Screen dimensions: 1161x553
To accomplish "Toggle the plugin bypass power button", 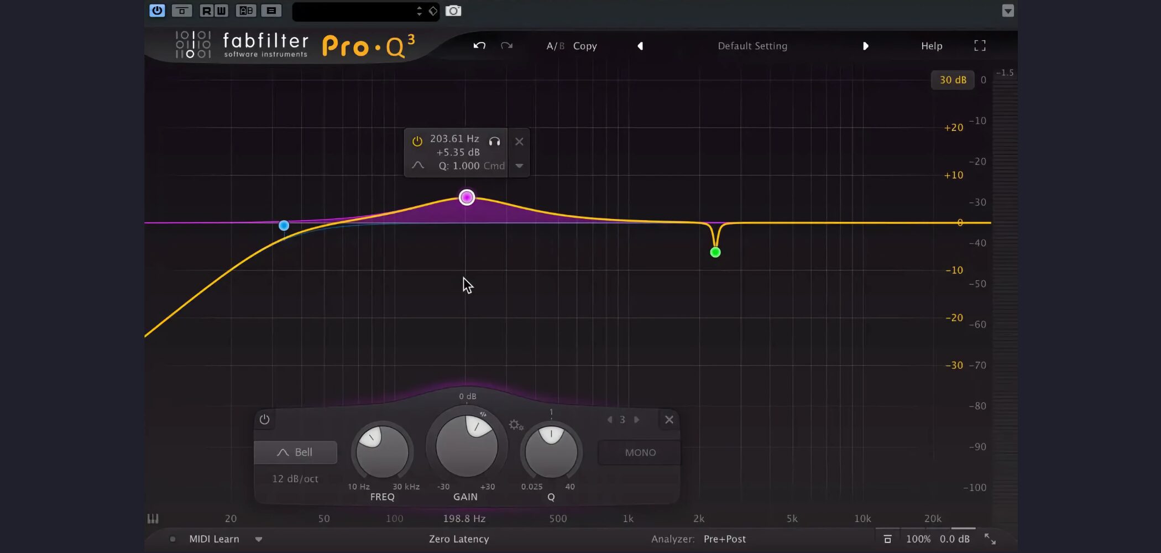I will click(157, 11).
